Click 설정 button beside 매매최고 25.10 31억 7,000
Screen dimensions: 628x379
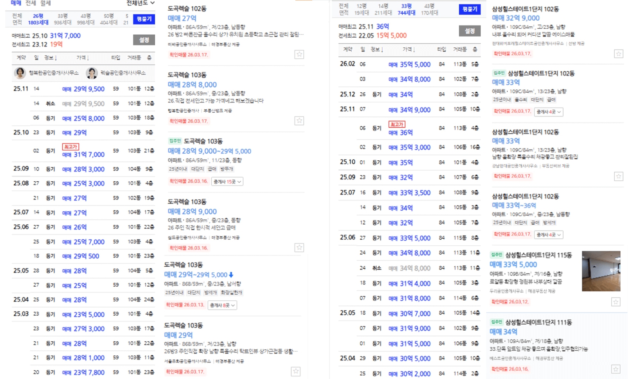tap(144, 40)
